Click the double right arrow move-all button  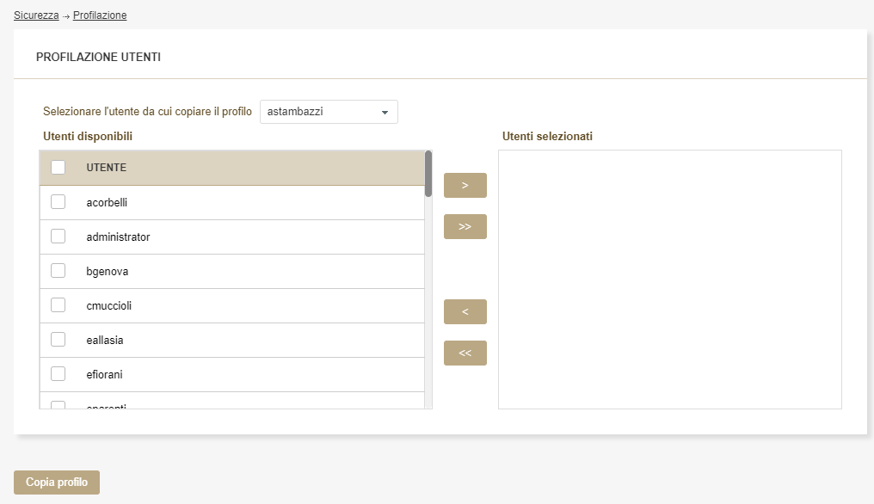click(x=465, y=226)
